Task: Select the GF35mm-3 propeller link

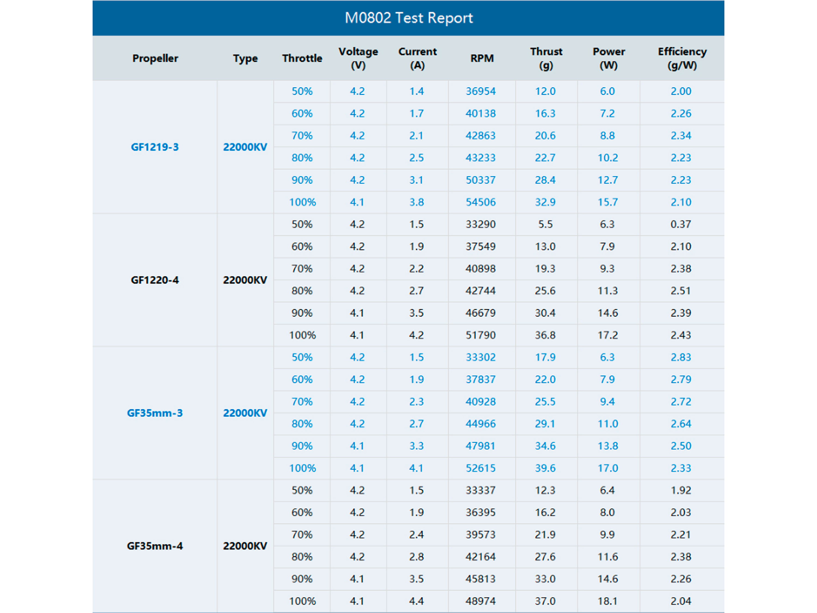Action: 155,413
